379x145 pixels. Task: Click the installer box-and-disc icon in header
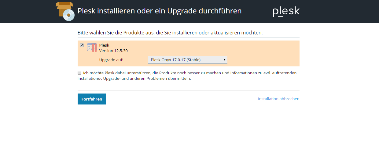65,11
